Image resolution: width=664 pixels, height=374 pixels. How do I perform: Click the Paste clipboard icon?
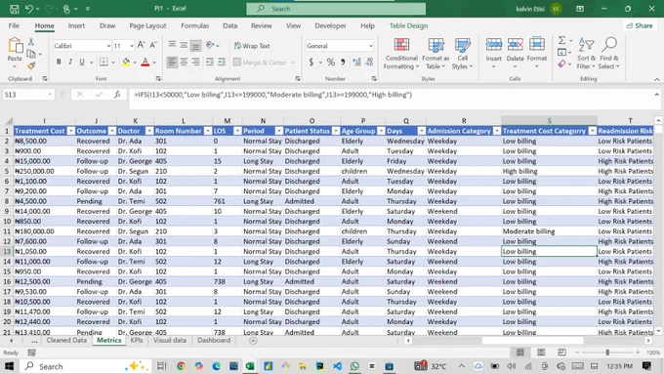[15, 46]
